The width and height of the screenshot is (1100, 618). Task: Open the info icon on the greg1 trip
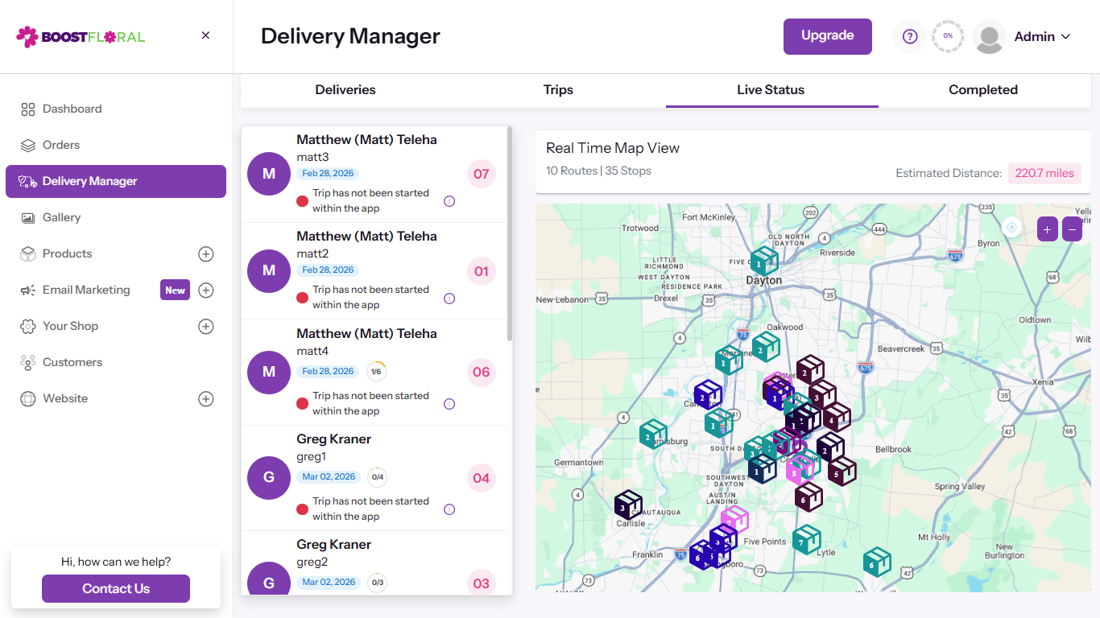(449, 509)
